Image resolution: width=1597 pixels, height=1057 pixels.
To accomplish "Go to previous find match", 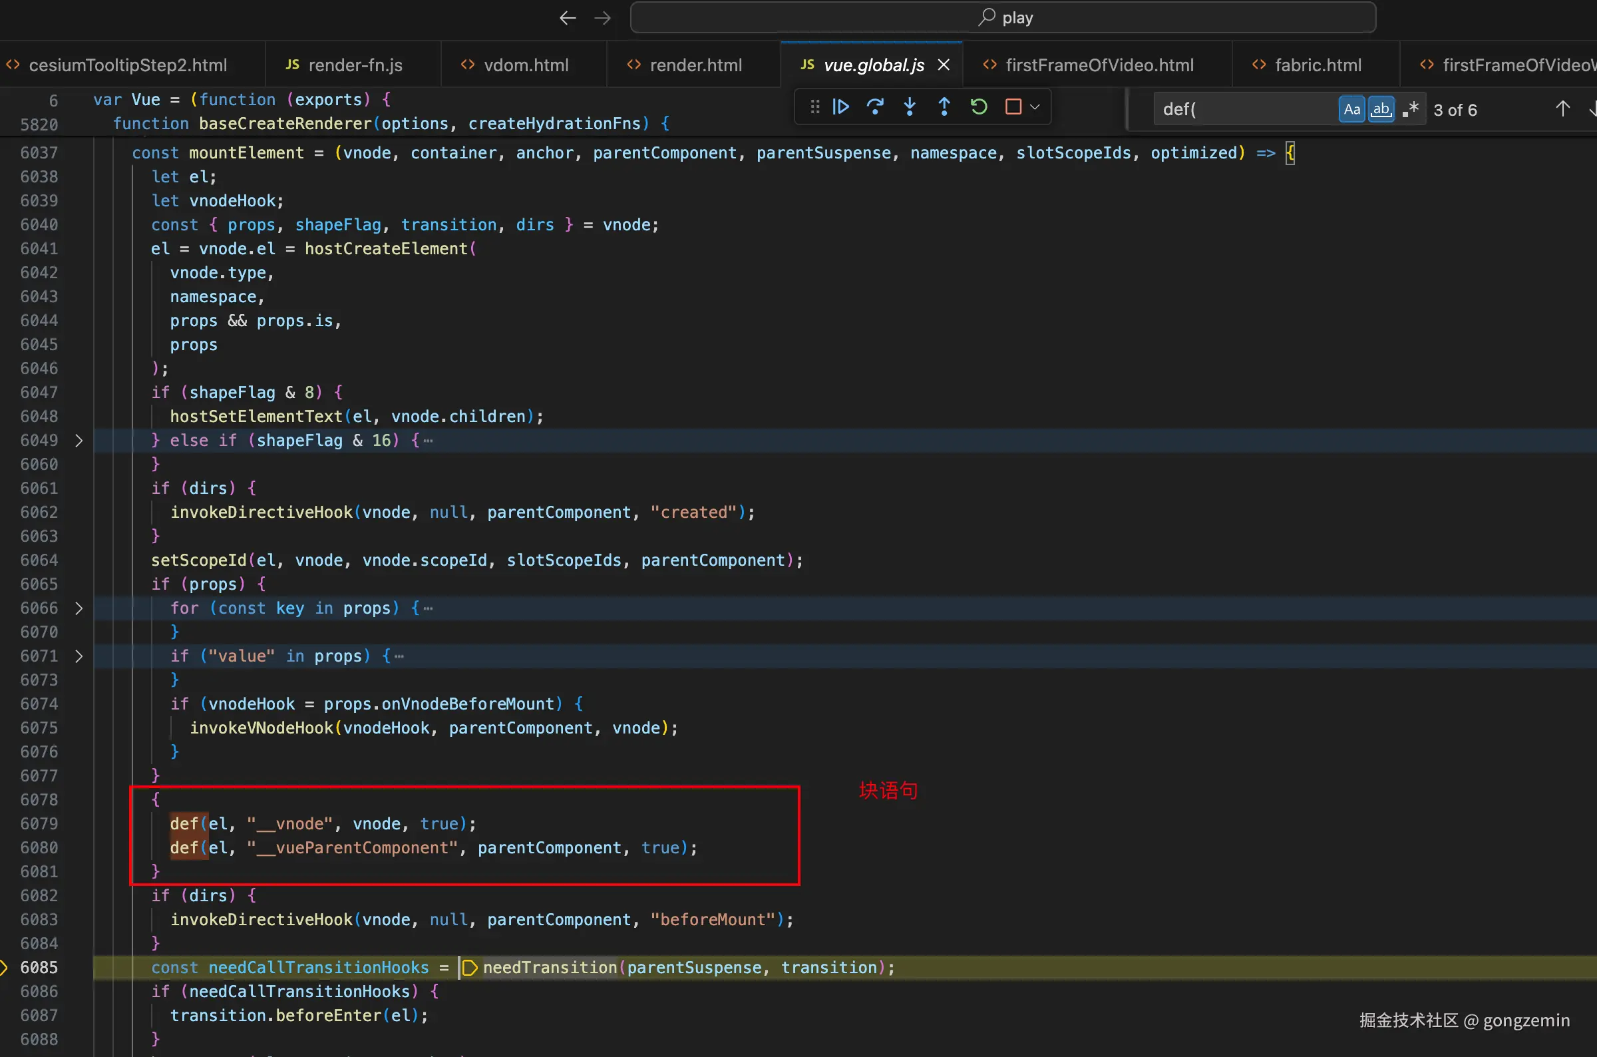I will 1562,108.
